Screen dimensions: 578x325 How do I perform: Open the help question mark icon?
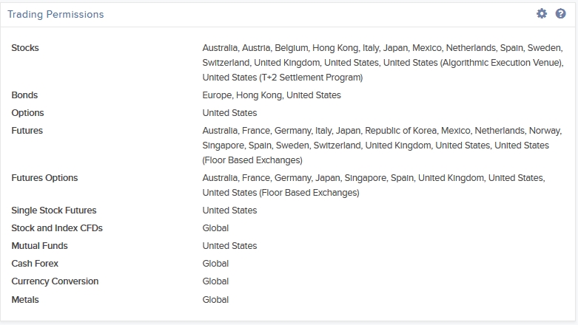[x=561, y=13]
